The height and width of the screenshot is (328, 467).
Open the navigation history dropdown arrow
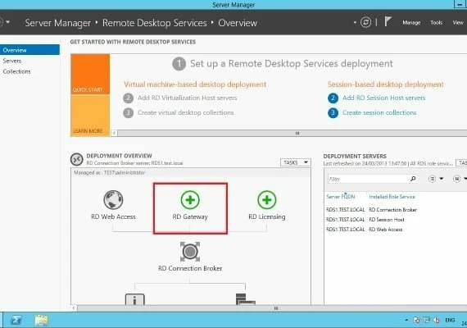tap(7, 22)
